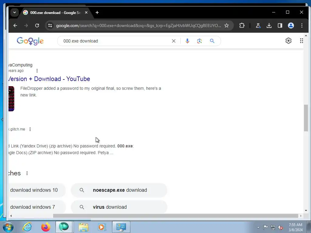Open the Google apps grid
The image size is (311, 233).
[301, 41]
